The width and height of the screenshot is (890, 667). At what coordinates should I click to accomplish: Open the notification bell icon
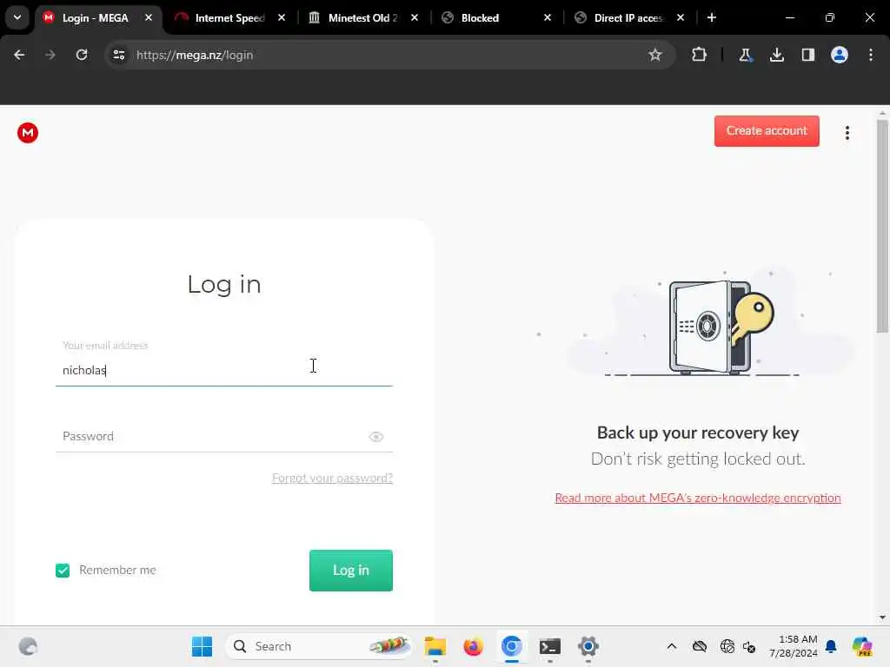pos(831,646)
